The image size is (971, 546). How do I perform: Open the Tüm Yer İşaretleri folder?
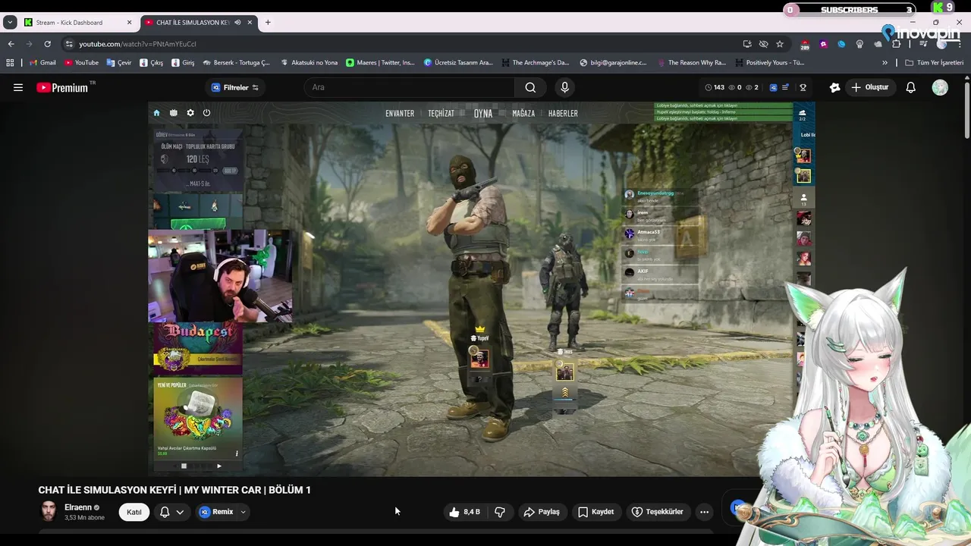point(934,63)
